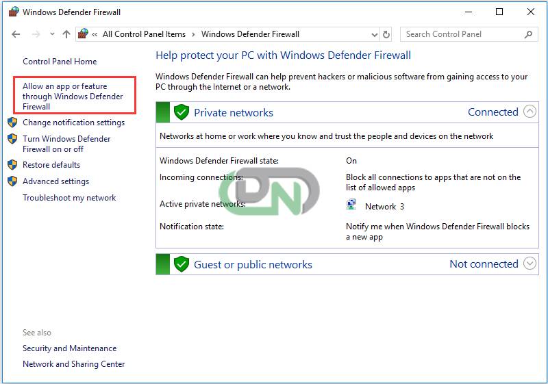This screenshot has height=384, width=548.
Task: Minimize the Windows Defender Firewall window
Action: click(x=469, y=12)
